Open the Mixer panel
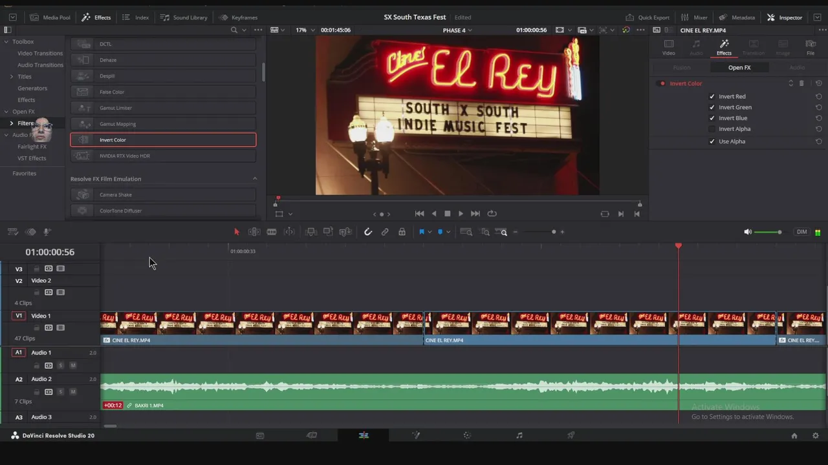 coord(693,17)
